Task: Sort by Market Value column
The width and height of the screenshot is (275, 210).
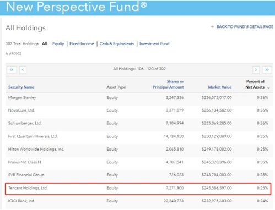Action: click(220, 87)
